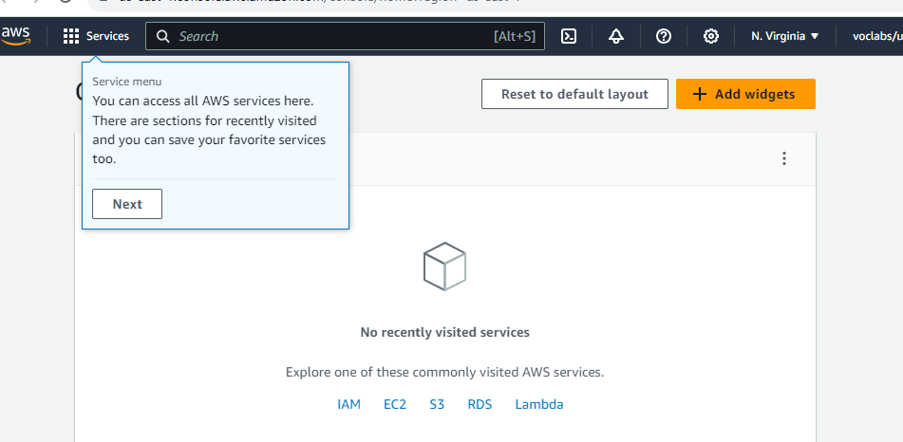Click the Services menu label

coord(107,36)
